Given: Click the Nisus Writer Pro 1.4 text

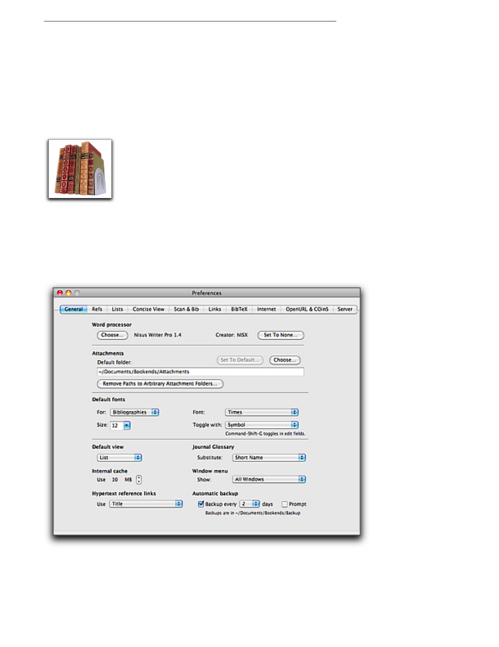Looking at the screenshot, I should (x=157, y=335).
